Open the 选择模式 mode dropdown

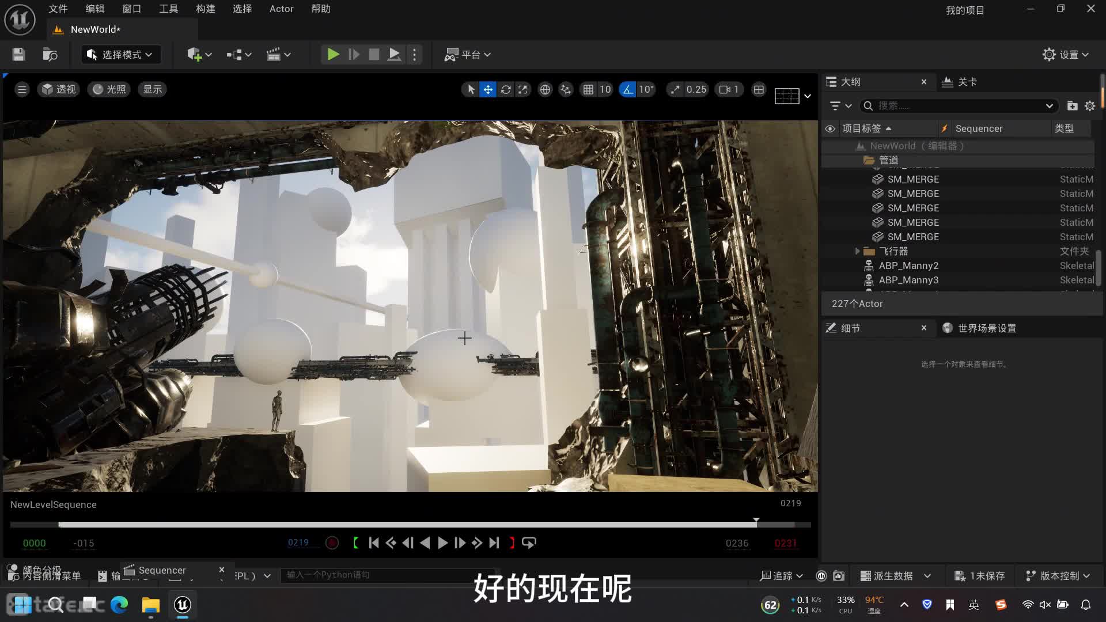coord(120,55)
